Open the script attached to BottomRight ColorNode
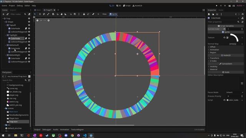This screenshot has height=138, width=246. click(x=26, y=58)
